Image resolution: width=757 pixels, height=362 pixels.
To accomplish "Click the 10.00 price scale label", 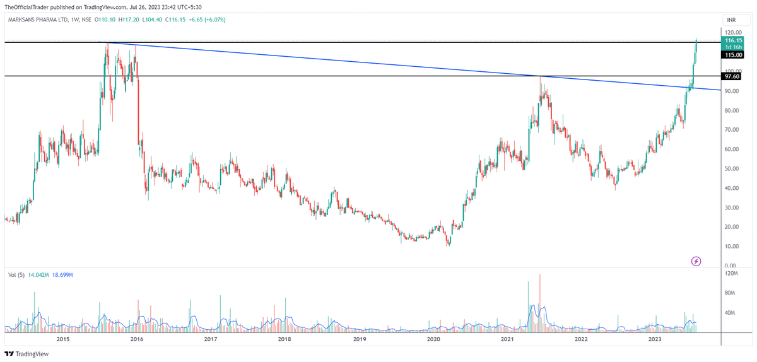I will point(732,247).
